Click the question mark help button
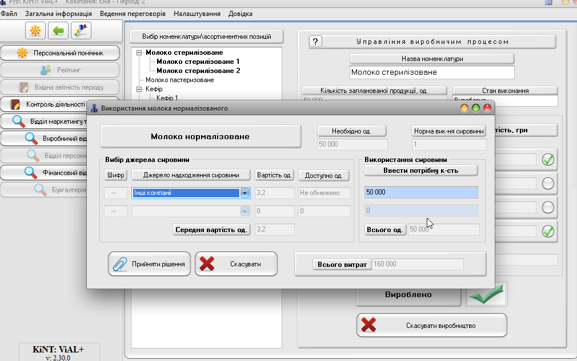Screen dimensions: 577x361 (x=315, y=42)
